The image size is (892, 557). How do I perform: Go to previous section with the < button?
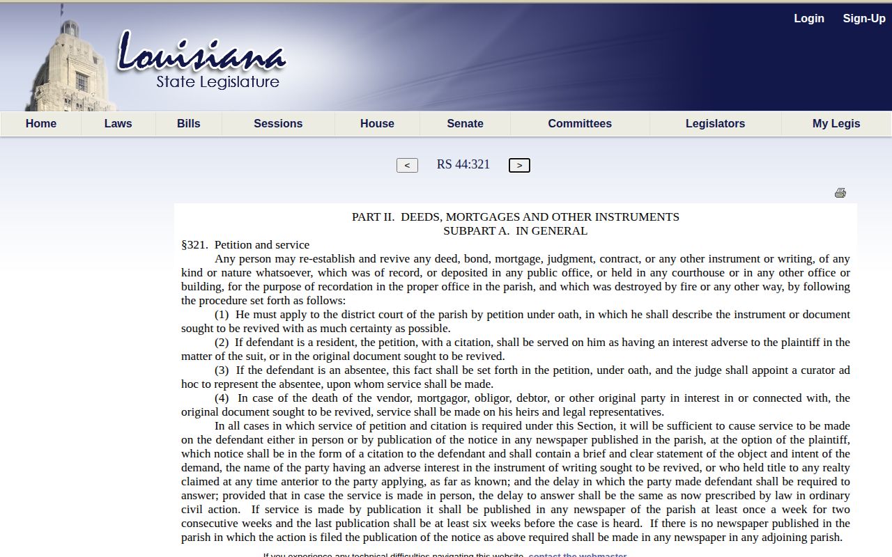coord(407,165)
